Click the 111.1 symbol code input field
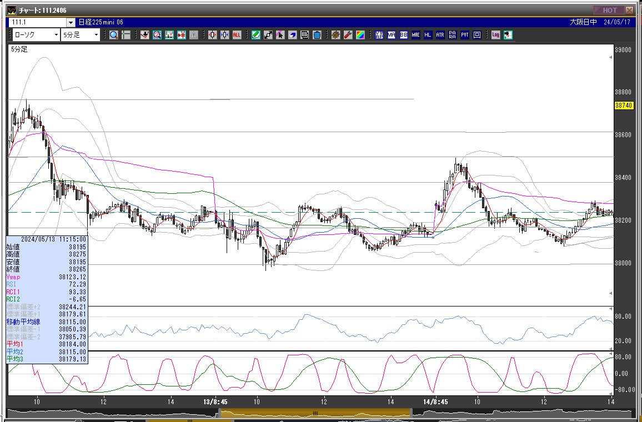Viewport: 642px width, 422px height. tap(38, 23)
